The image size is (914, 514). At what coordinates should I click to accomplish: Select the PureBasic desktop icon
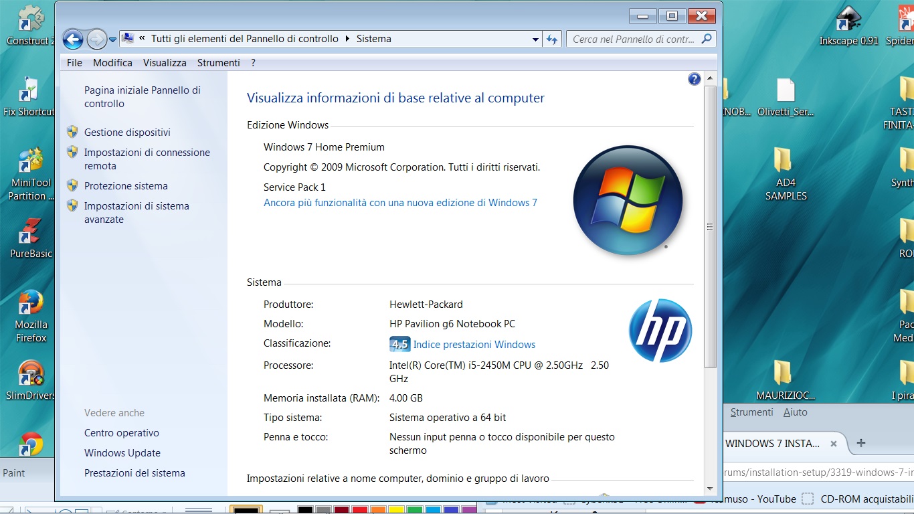click(31, 239)
